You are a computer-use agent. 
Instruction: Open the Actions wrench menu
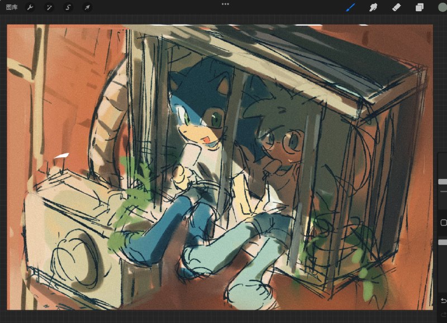30,7
